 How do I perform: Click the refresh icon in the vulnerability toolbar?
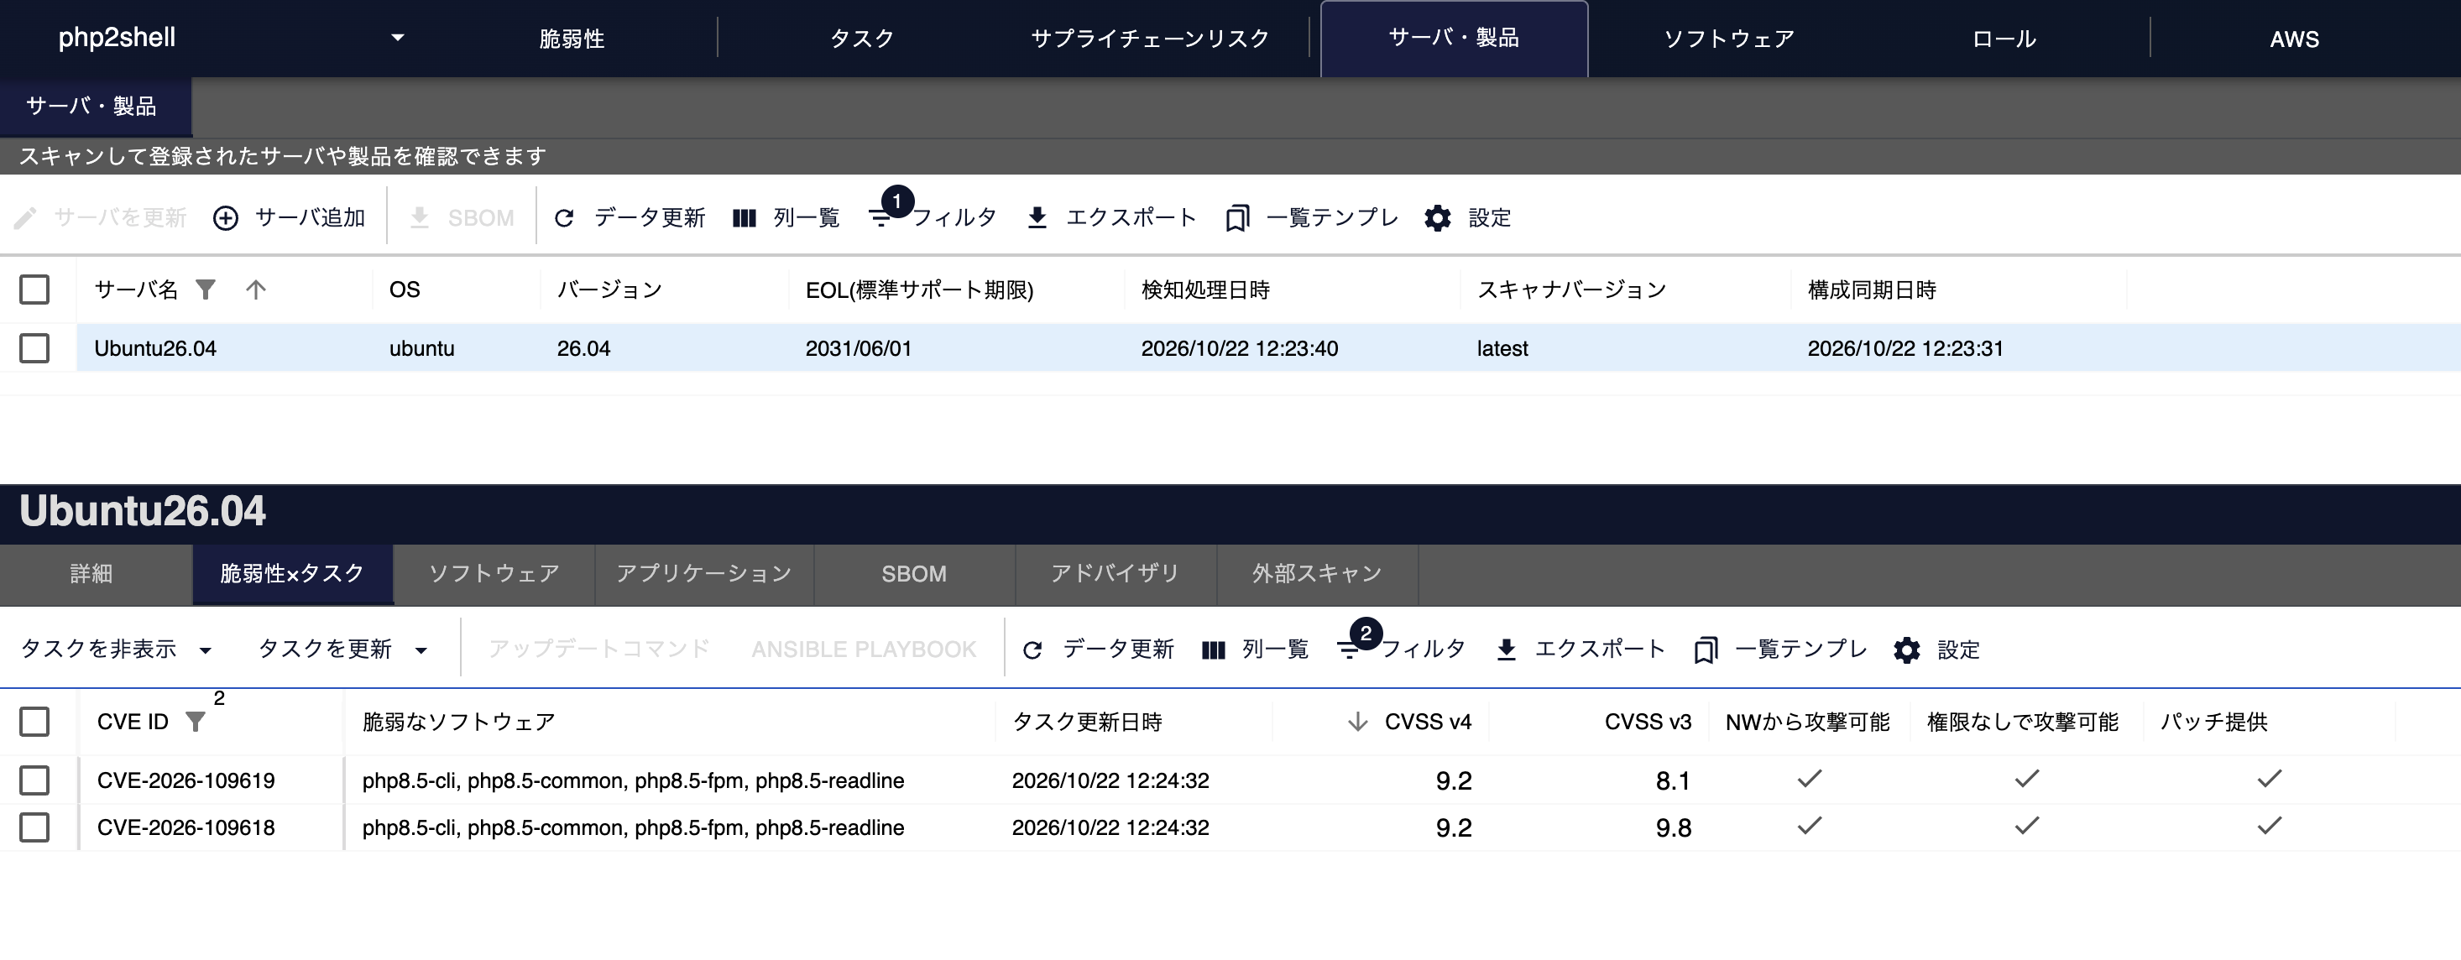click(x=1032, y=650)
